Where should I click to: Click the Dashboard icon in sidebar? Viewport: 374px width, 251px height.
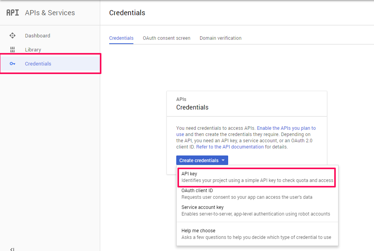point(12,35)
